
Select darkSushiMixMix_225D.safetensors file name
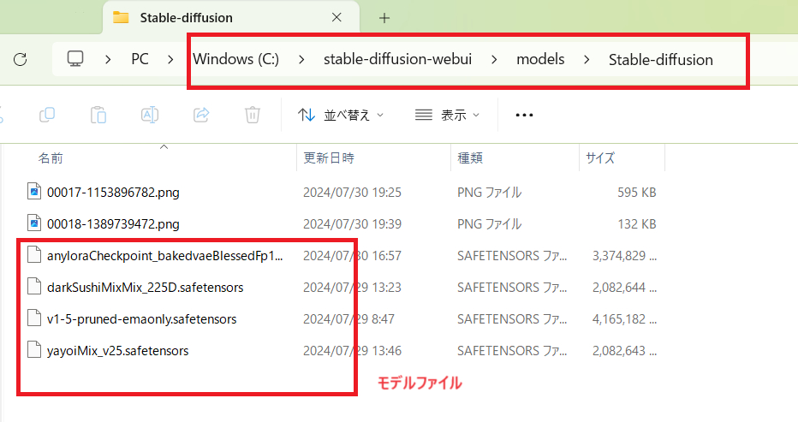point(145,287)
